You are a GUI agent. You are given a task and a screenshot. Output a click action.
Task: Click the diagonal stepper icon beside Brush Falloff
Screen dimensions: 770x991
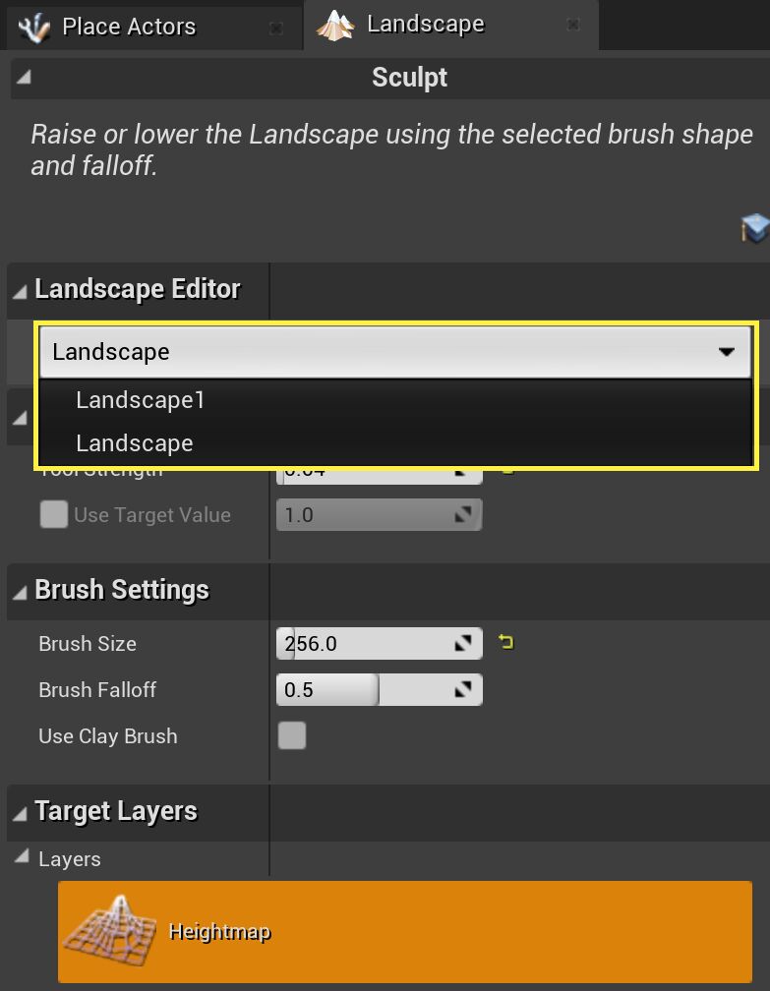(x=466, y=689)
